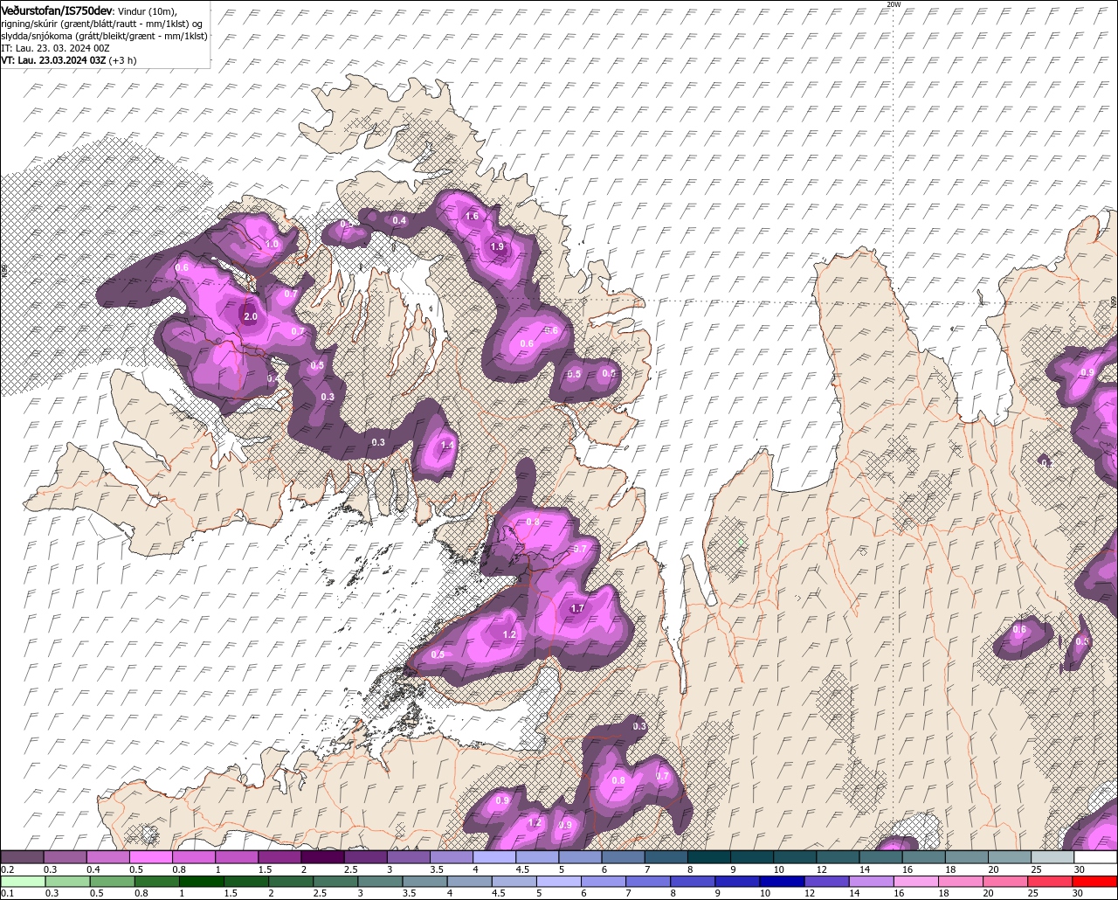
Task: Click the 1.6 precipitation value on the map
Action: [473, 216]
